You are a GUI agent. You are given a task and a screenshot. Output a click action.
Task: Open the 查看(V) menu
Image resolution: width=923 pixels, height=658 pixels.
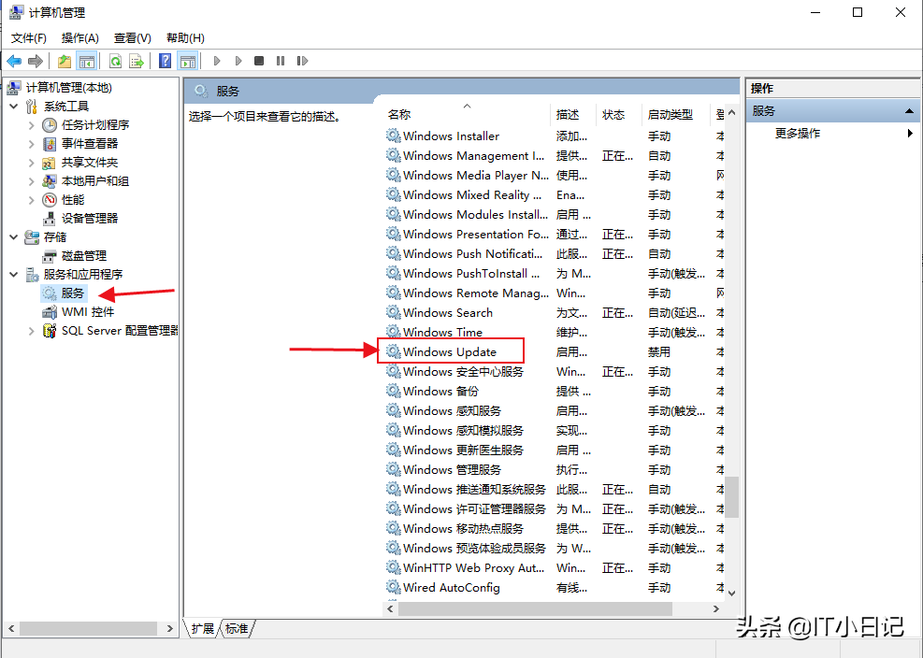click(x=133, y=38)
